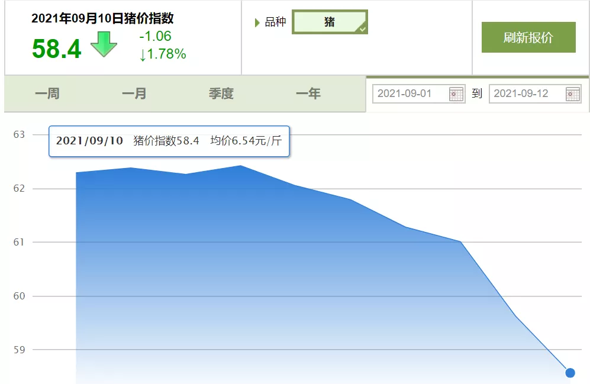The height and width of the screenshot is (384, 590).
Task: Open the start date calendar icon
Action: point(456,94)
